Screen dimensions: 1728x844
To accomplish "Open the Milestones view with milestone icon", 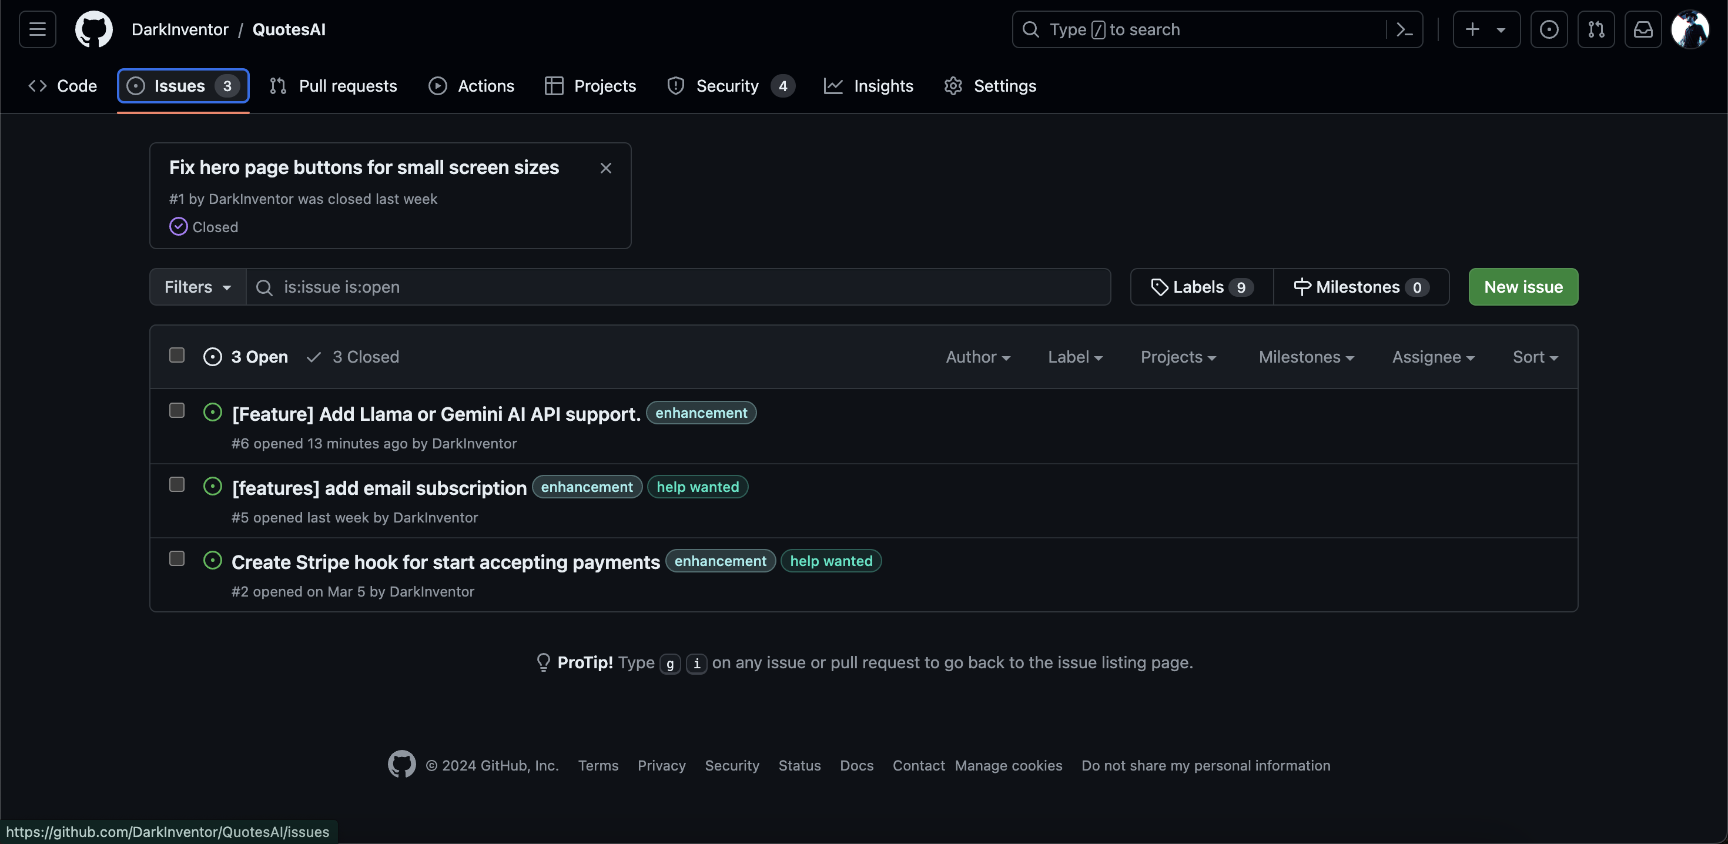I will 1361,286.
